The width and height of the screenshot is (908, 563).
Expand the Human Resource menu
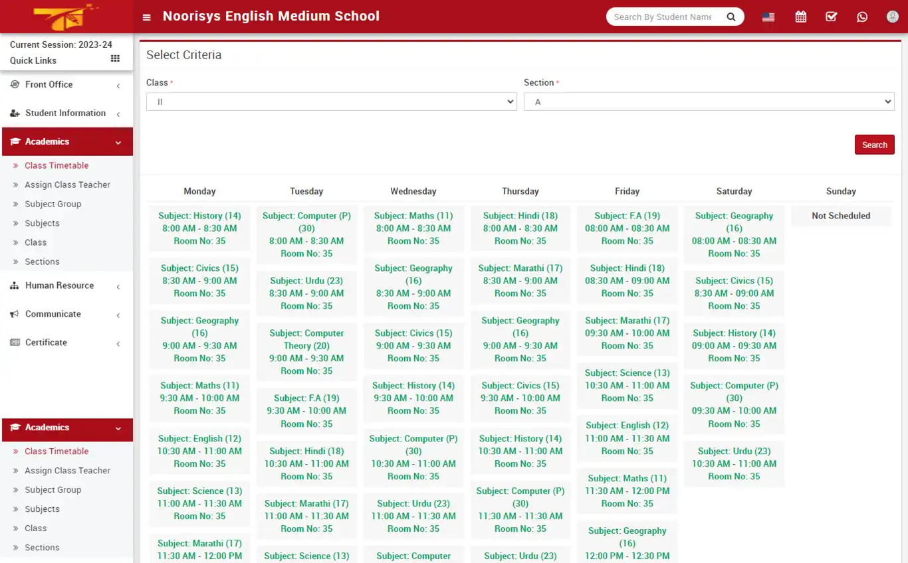[58, 285]
